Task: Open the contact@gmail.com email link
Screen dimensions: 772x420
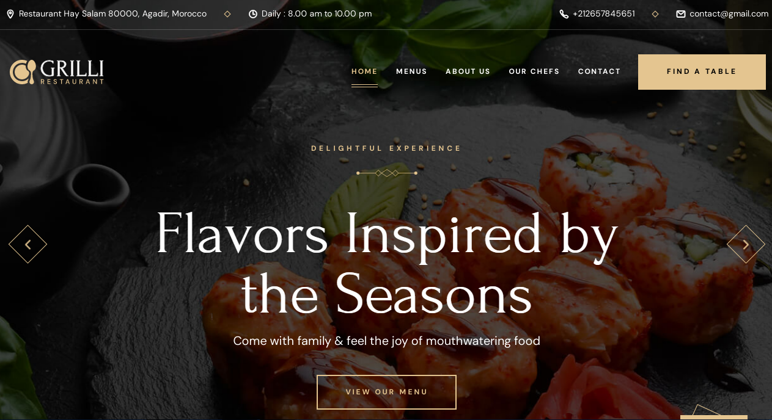Action: [x=729, y=14]
